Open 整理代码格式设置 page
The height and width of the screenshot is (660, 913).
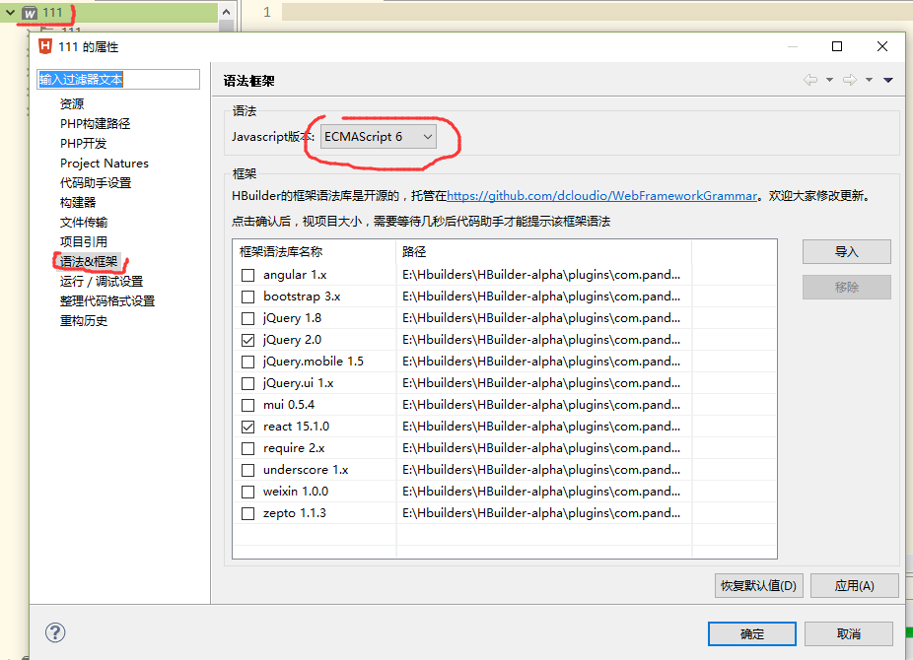pyautogui.click(x=107, y=300)
